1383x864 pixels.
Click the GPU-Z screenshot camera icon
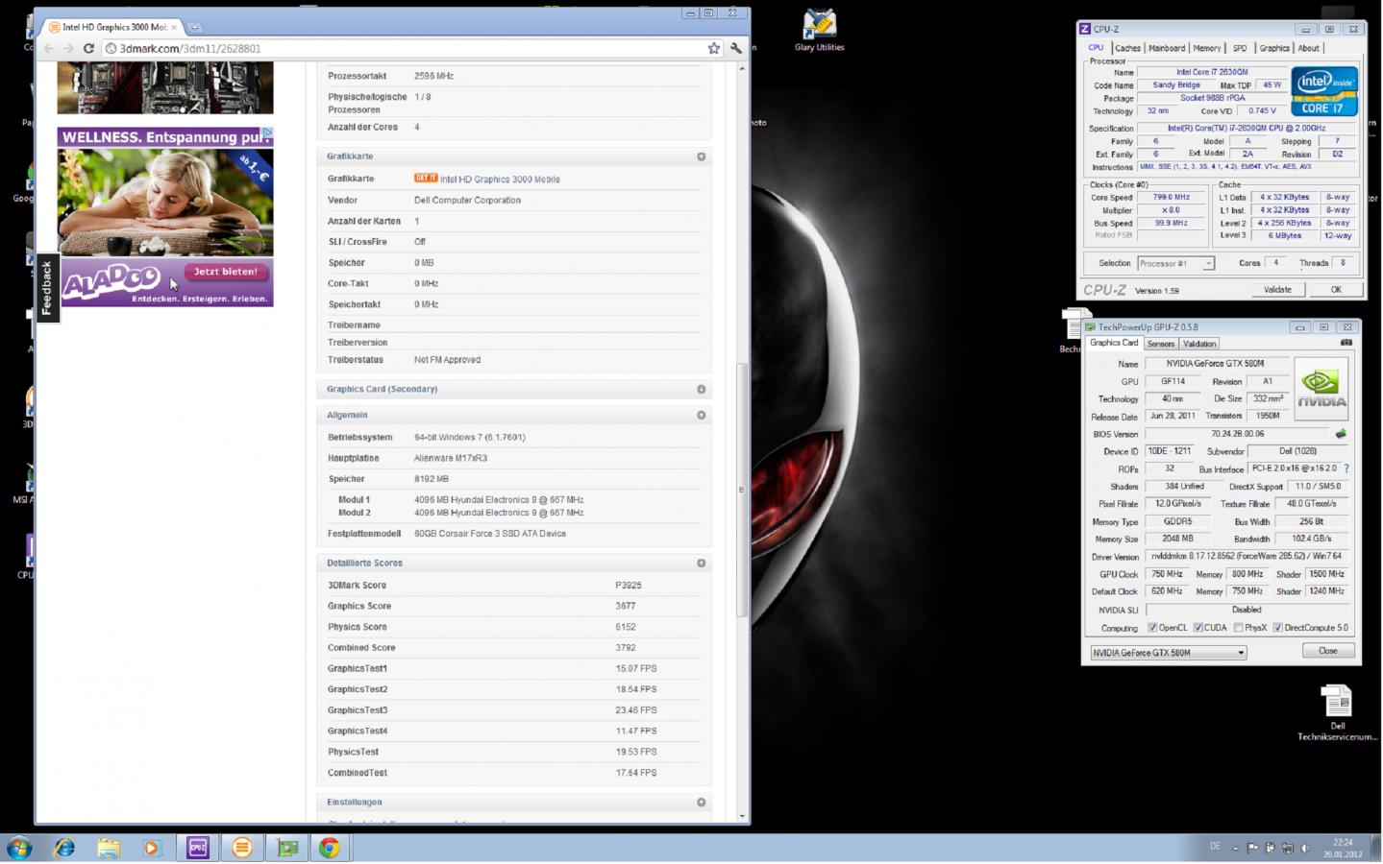point(1346,343)
